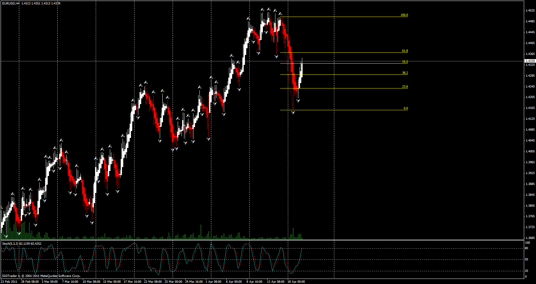536x284 pixels.
Task: Click the 15 Mar 00:00 time label
Action: coord(112,282)
